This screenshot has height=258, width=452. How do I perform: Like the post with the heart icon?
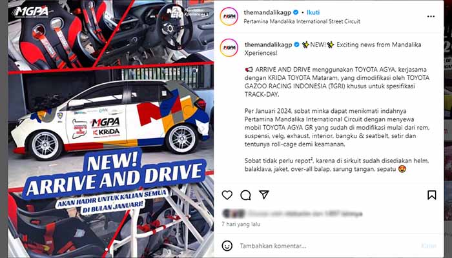point(227,195)
